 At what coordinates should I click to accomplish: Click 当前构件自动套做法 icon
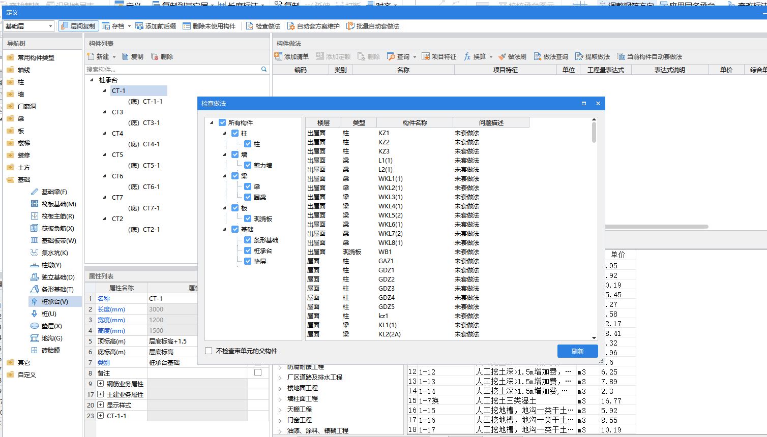621,56
